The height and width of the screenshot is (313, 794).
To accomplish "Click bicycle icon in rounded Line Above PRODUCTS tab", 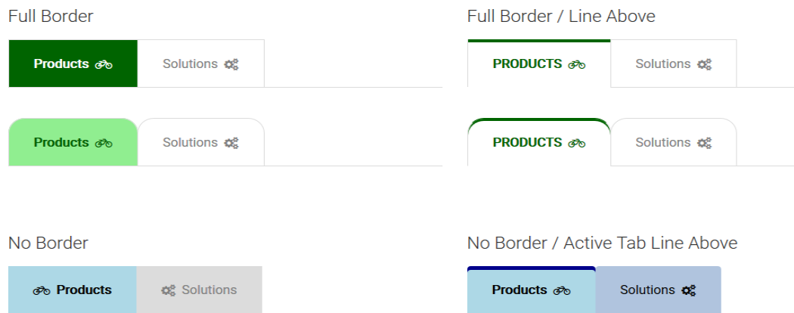I will [577, 143].
